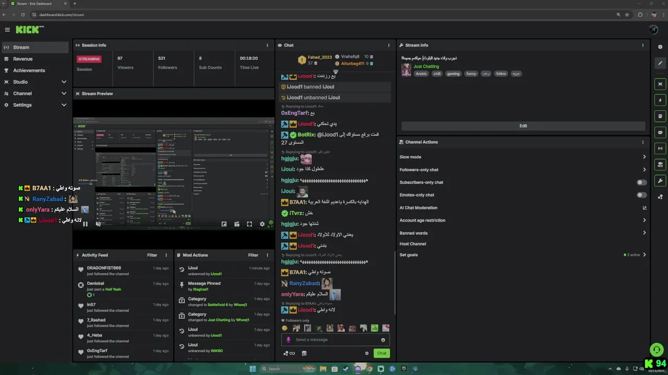Open Windows Start button in taskbar

tap(253, 369)
